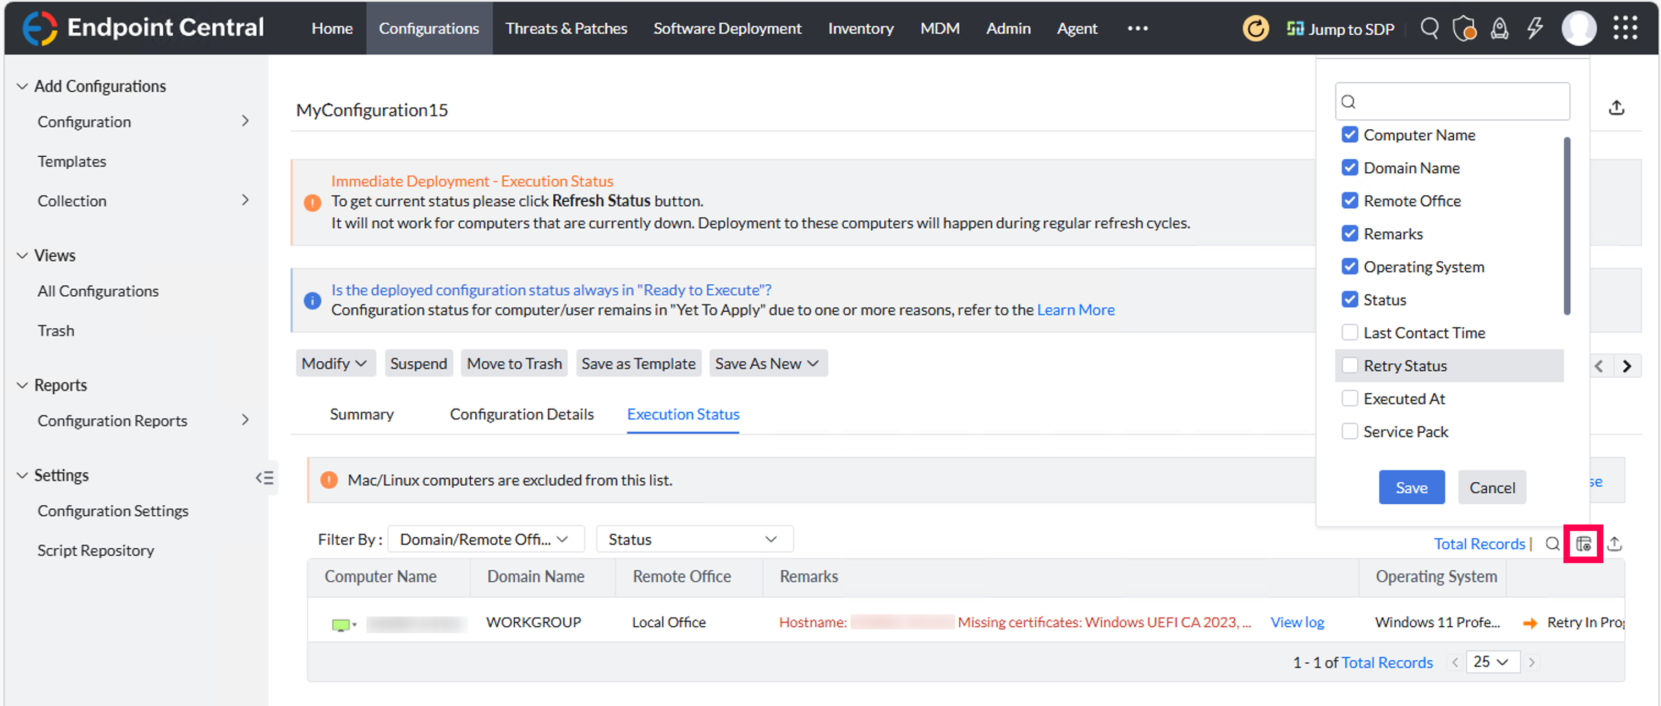The width and height of the screenshot is (1661, 706).
Task: Open the Learn More link
Action: (x=1075, y=310)
